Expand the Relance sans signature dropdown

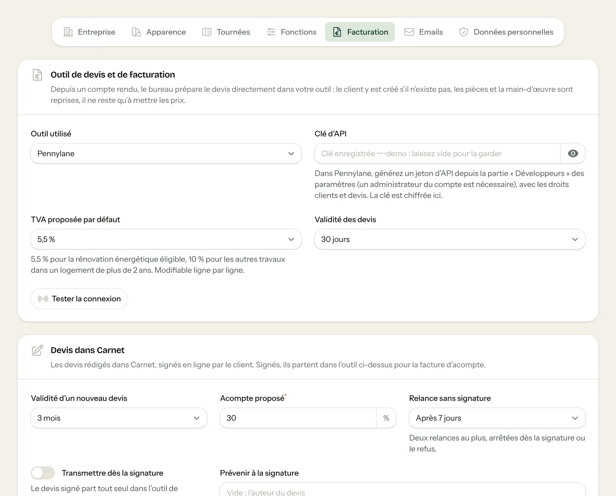coord(497,418)
